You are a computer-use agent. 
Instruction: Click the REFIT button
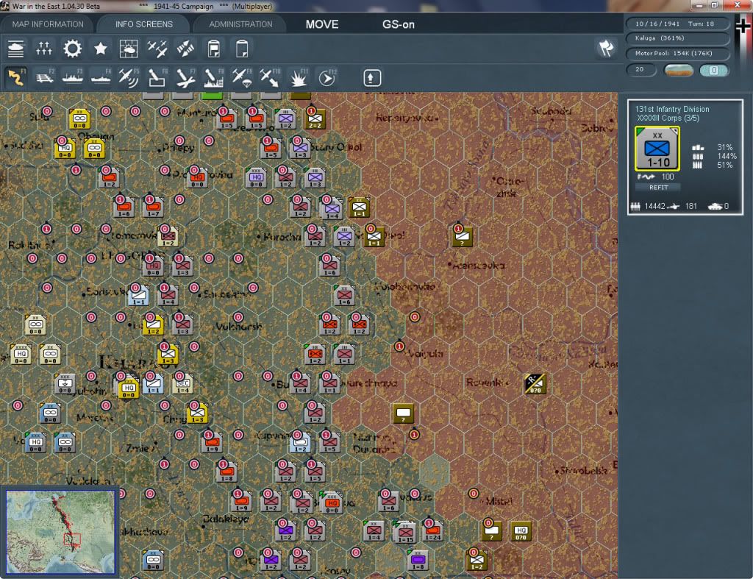click(658, 188)
